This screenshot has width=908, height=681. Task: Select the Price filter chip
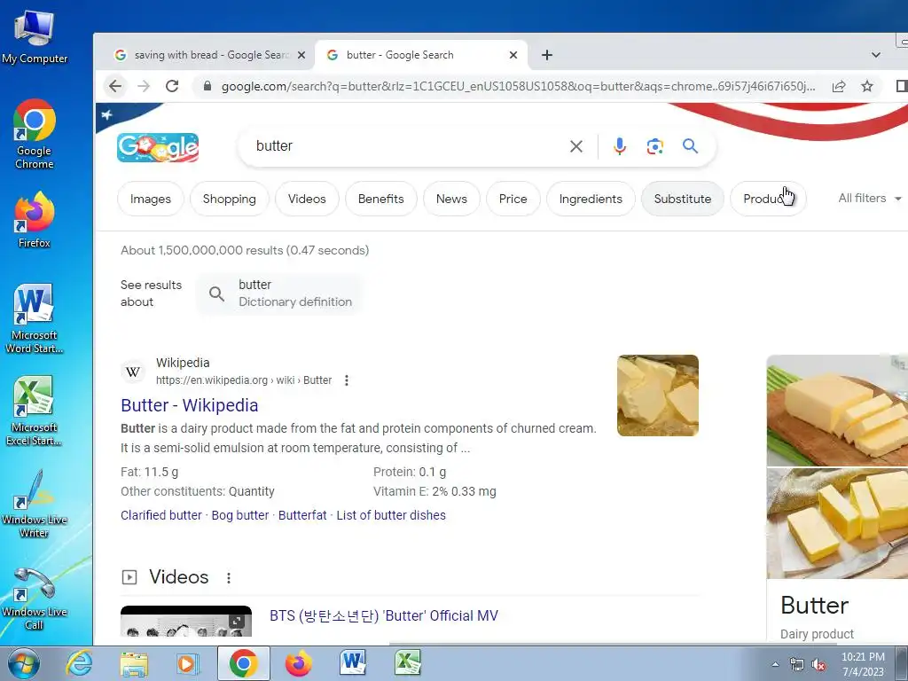tap(513, 199)
